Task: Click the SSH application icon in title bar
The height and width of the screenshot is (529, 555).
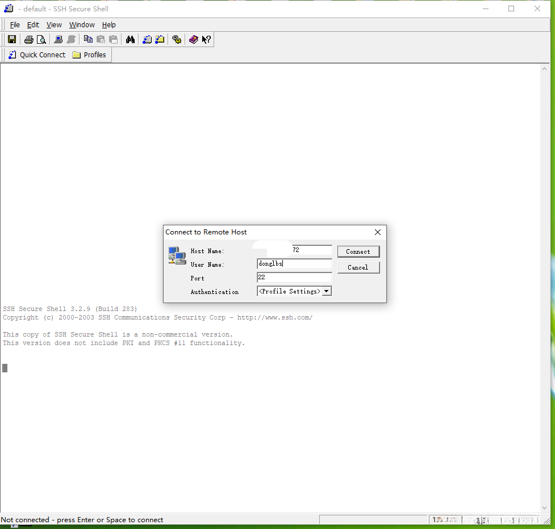Action: [x=9, y=9]
